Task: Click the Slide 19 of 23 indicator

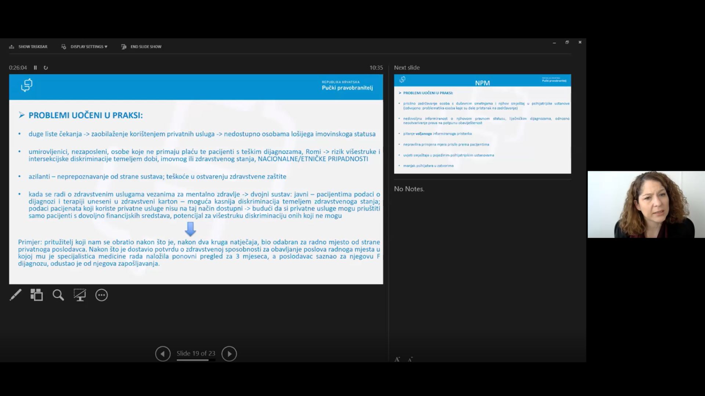Action: click(x=196, y=353)
